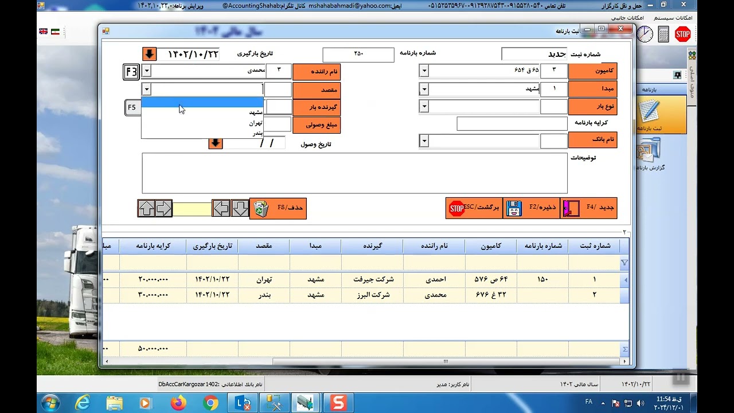Click the جدید /F4 button
Screen dimensions: 734x413
[x=589, y=208]
